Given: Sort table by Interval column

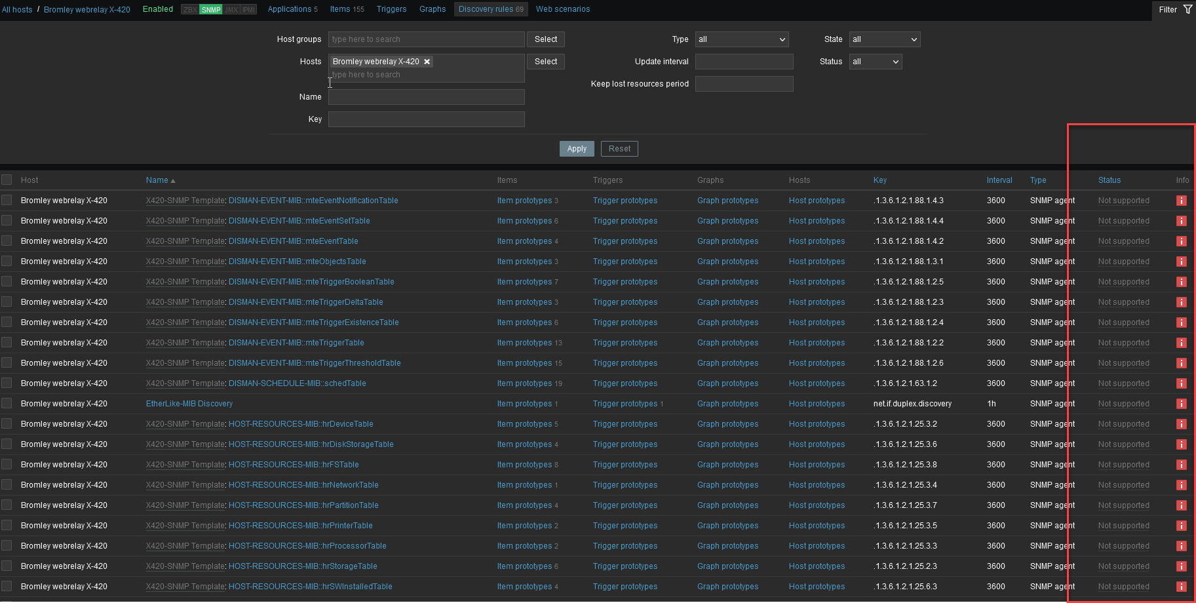Looking at the screenshot, I should [999, 180].
